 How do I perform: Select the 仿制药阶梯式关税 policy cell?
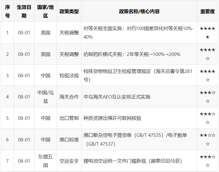click(x=139, y=54)
